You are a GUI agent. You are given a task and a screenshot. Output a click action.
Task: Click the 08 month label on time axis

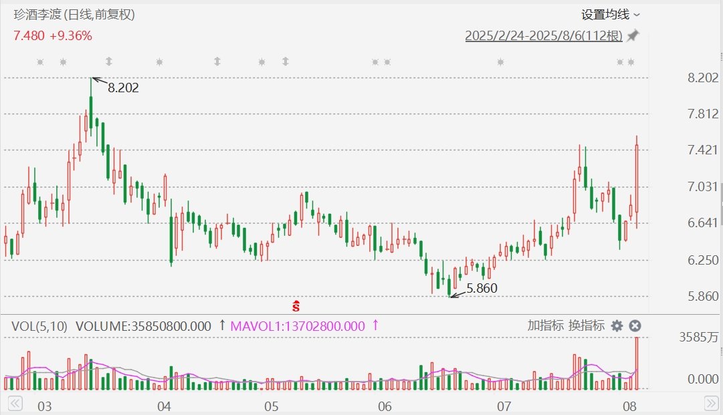click(x=629, y=406)
